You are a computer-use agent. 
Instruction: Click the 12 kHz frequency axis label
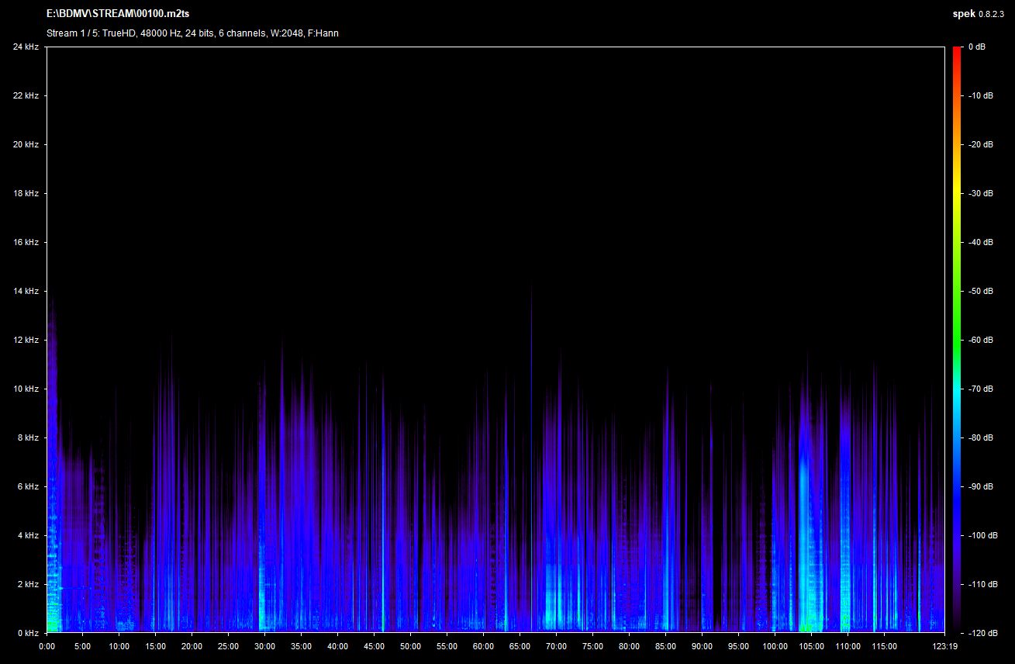pos(26,340)
